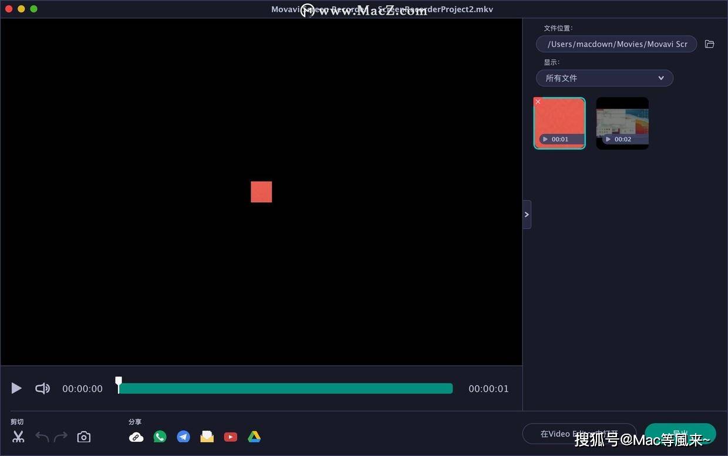This screenshot has height=456, width=728.
Task: Open the cloud link sharing icon
Action: [x=136, y=437]
